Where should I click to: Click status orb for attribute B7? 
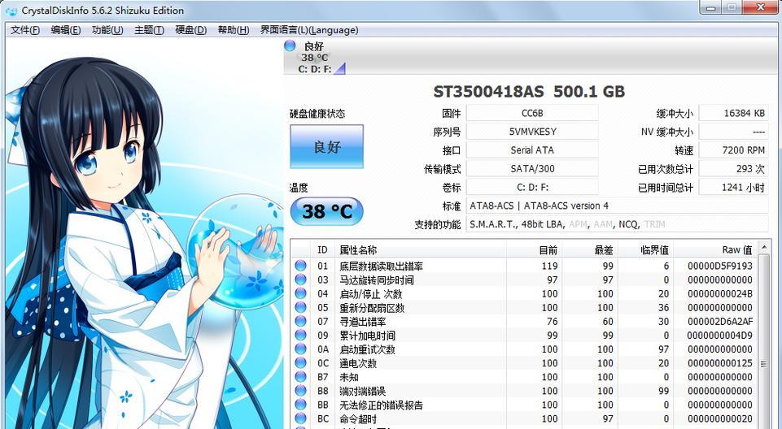[300, 377]
